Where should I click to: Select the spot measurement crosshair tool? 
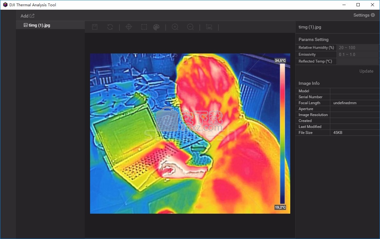click(x=129, y=27)
